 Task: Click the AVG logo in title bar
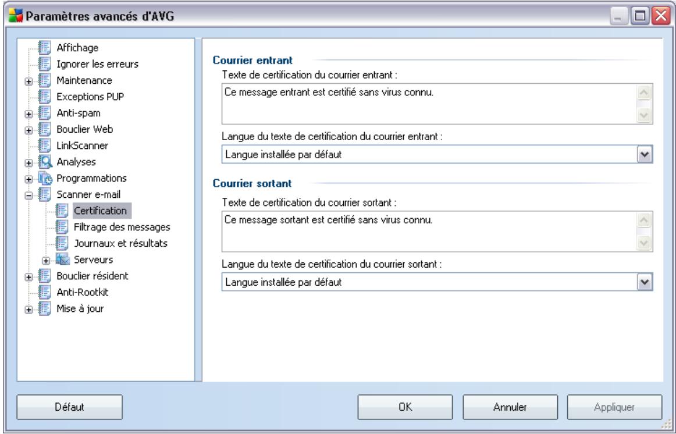tap(16, 16)
